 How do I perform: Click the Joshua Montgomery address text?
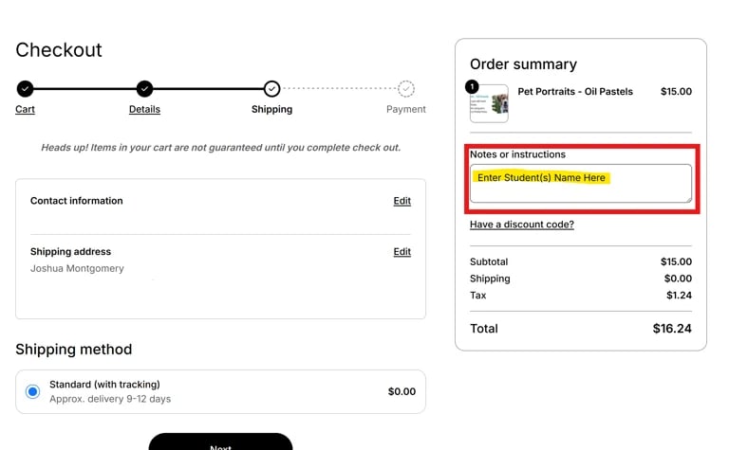pos(77,269)
